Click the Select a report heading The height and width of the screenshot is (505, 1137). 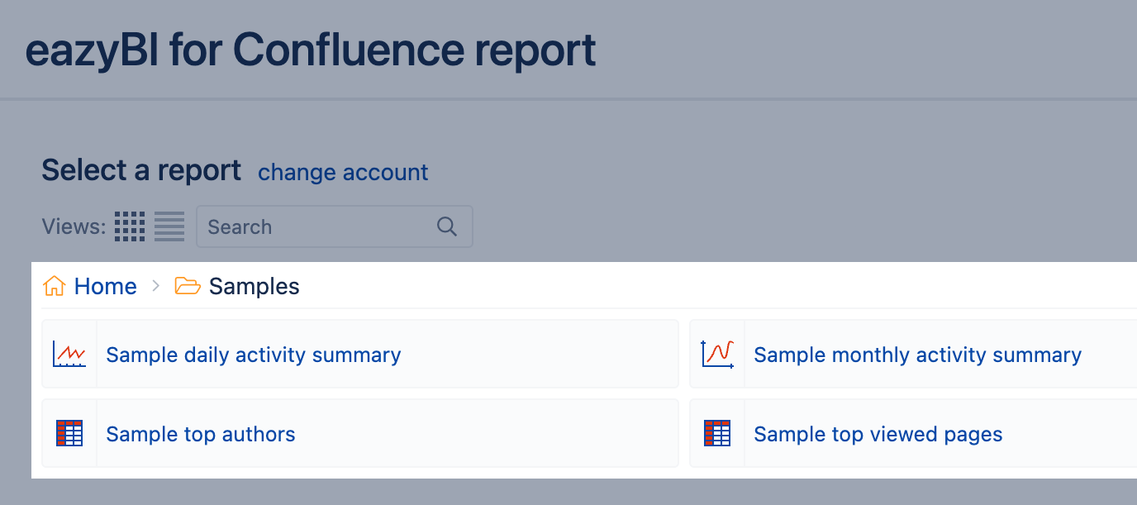pos(140,170)
